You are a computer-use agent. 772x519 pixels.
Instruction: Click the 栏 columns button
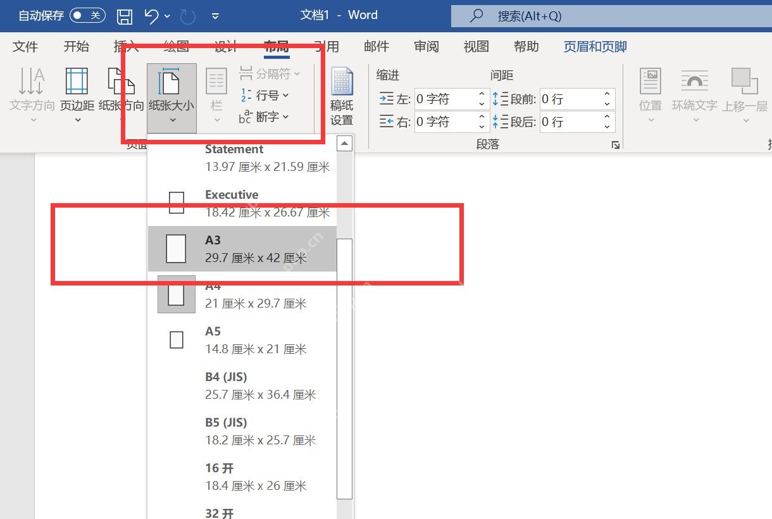click(x=216, y=96)
